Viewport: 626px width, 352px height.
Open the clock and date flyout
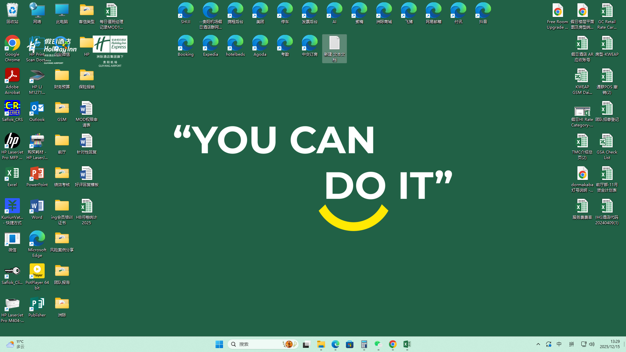tap(609, 344)
